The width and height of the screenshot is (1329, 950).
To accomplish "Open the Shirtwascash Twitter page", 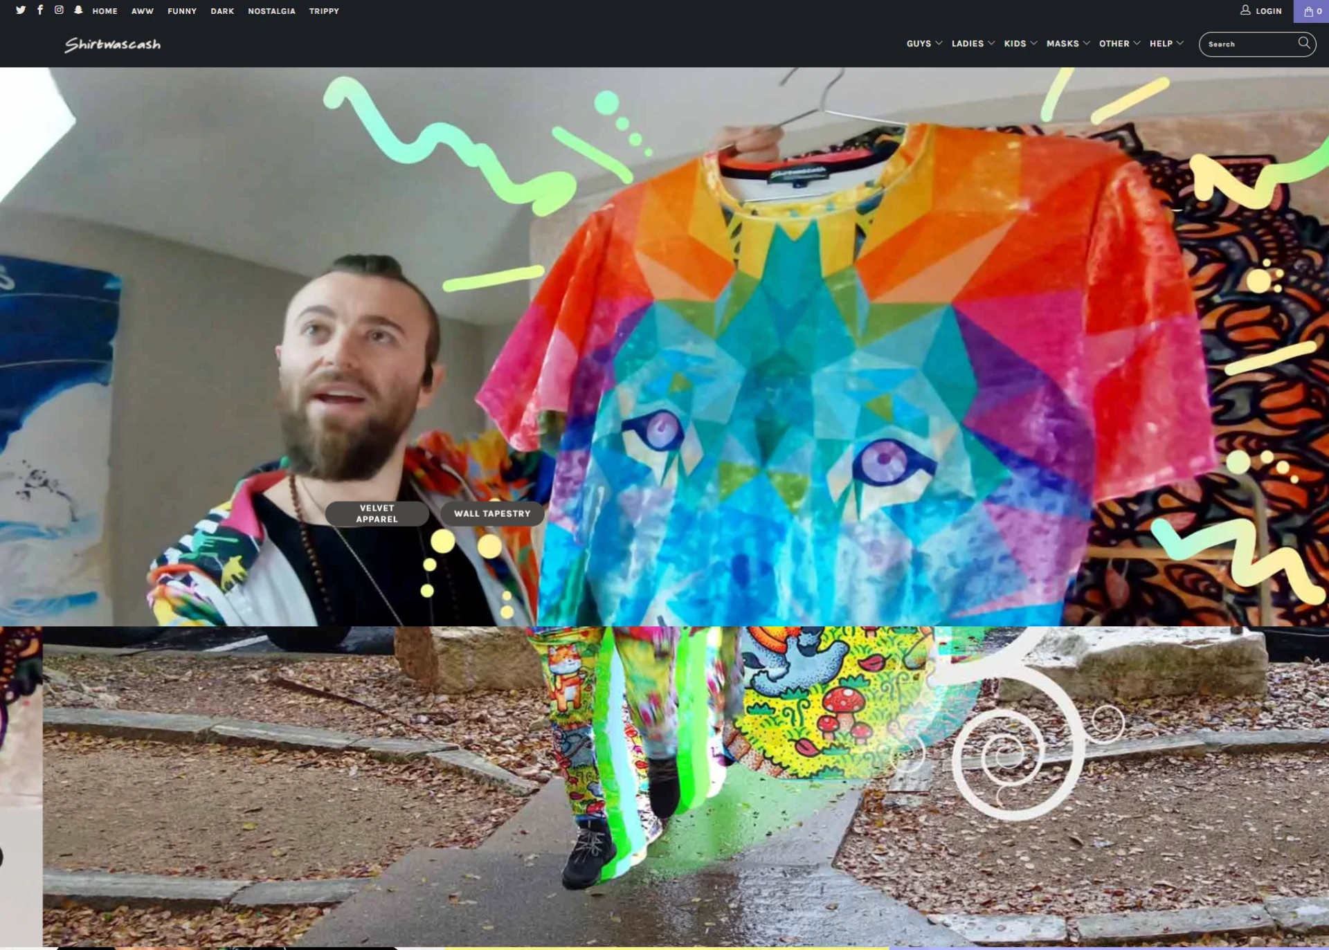I will pyautogui.click(x=21, y=10).
